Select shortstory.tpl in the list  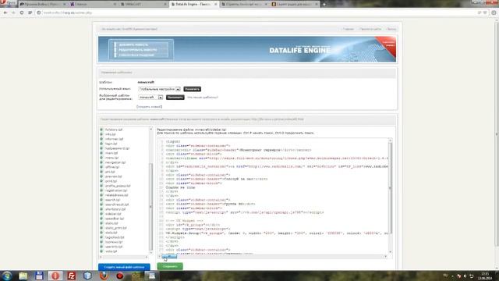[115, 209]
